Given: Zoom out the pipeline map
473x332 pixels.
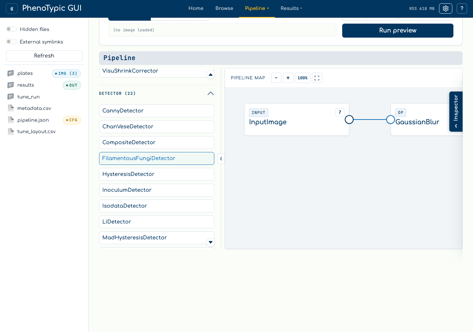Looking at the screenshot, I should 276,78.
